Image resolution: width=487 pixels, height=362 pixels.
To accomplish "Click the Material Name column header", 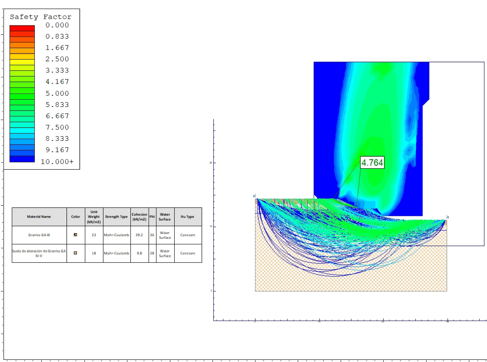I will 39,217.
